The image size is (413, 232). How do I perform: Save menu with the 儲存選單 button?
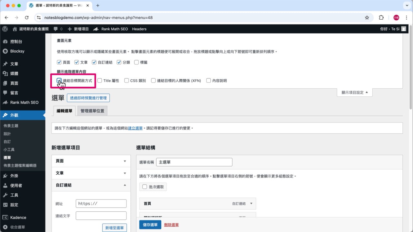tap(150, 225)
